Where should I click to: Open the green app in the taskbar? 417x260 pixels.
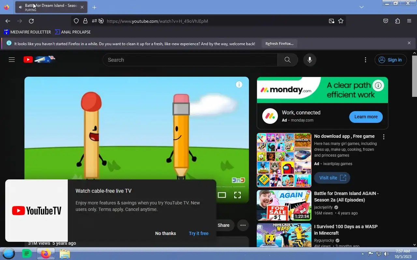coord(27,253)
